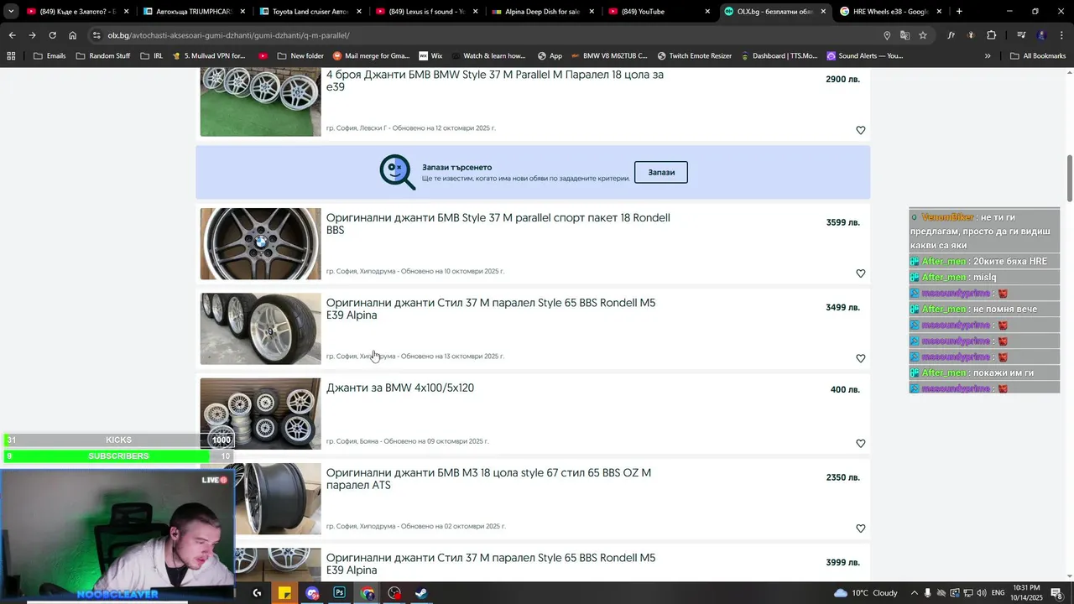This screenshot has height=604, width=1074.
Task: Open the Windows notification center
Action: click(1056, 593)
